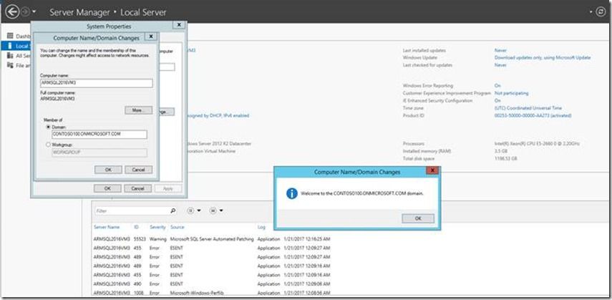The height and width of the screenshot is (300, 612).
Task: Click the search magnifier in Filter box
Action: [173, 211]
